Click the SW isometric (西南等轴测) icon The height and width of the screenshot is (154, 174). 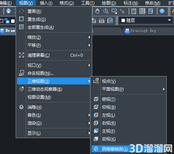96,149
